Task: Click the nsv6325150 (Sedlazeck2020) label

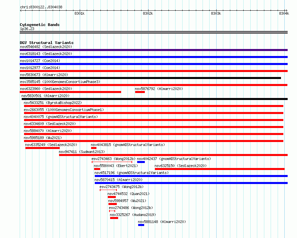Action: click(x=181, y=166)
